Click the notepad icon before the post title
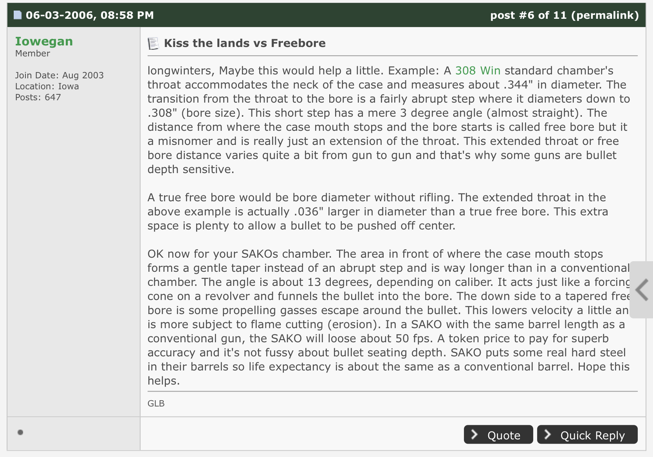Screen dimensions: 653x457 (153, 43)
